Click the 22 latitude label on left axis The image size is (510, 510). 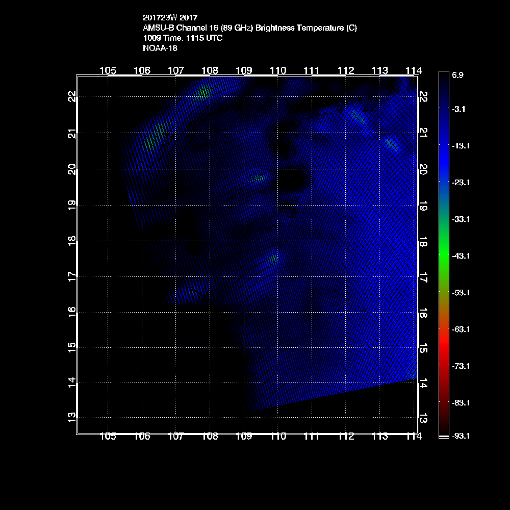pos(72,96)
